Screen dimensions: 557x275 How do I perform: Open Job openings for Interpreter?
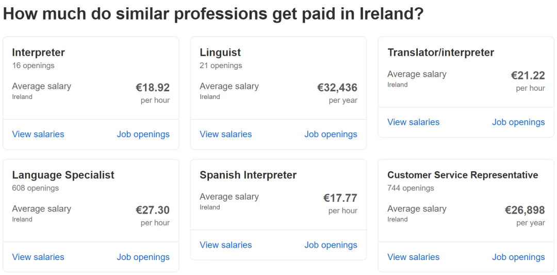pos(143,134)
